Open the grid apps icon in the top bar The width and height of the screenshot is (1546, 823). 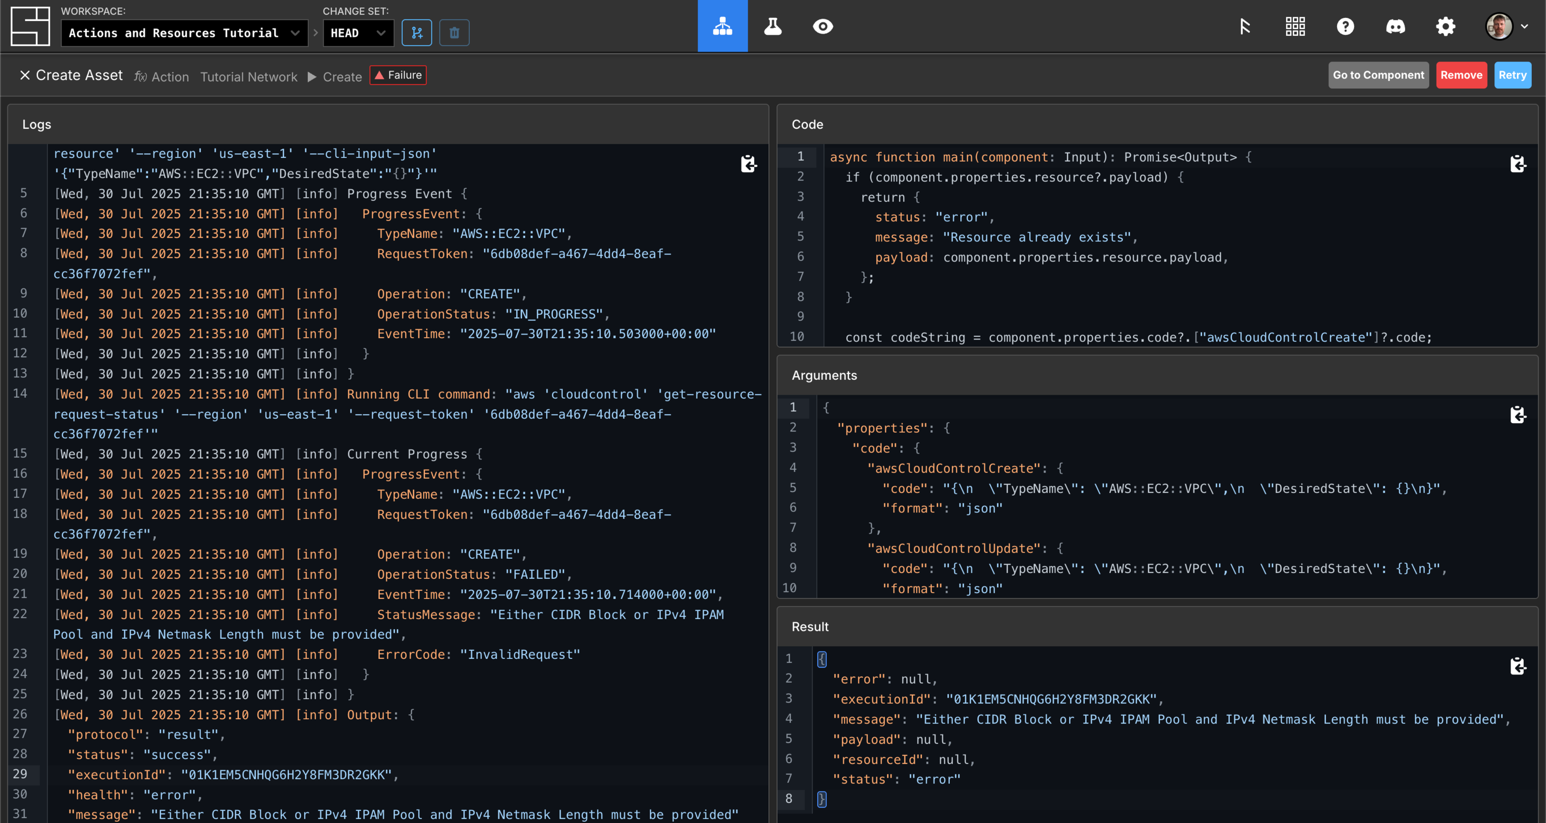click(1295, 26)
